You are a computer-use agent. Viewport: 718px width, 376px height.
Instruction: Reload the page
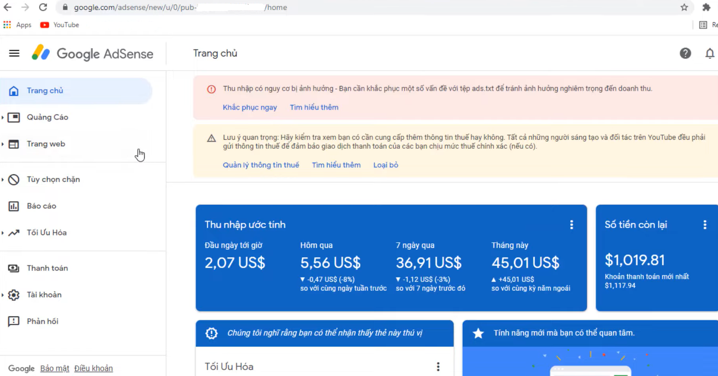[43, 7]
